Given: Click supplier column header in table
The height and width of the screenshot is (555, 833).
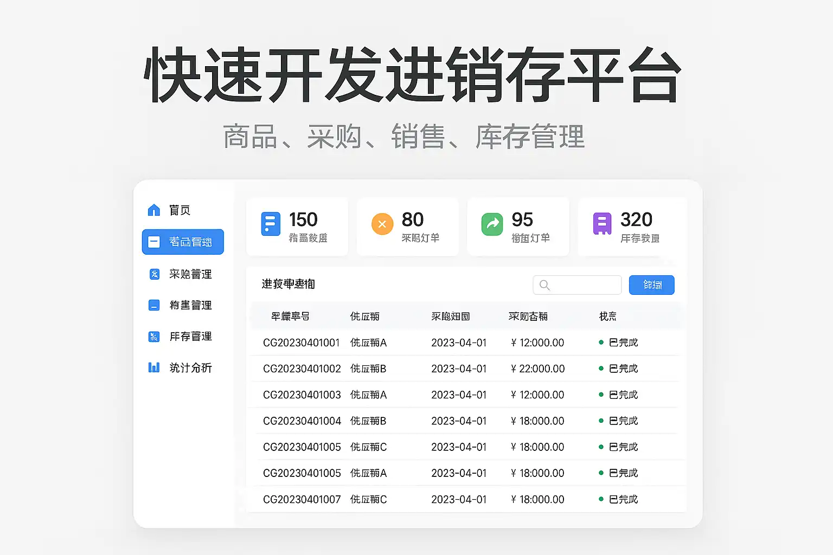Looking at the screenshot, I should point(364,316).
